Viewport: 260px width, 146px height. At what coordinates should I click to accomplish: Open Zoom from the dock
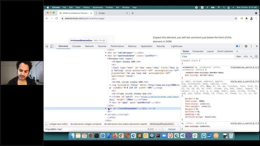click(164, 136)
